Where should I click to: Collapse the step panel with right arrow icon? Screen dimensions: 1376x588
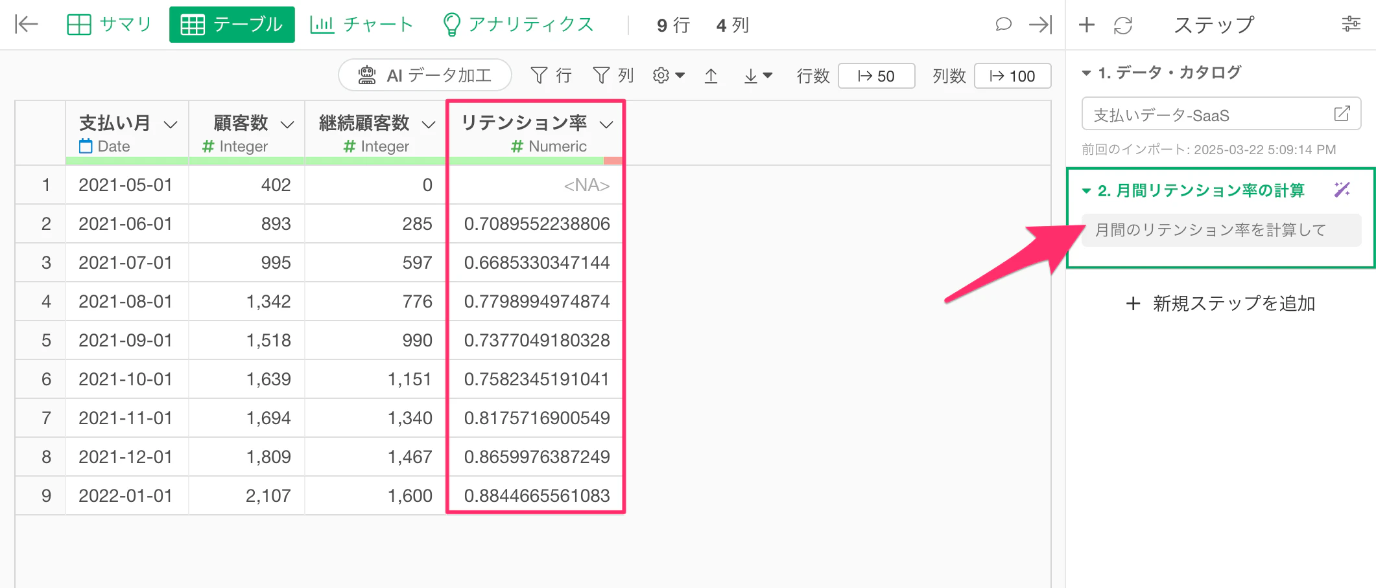[x=1041, y=25]
